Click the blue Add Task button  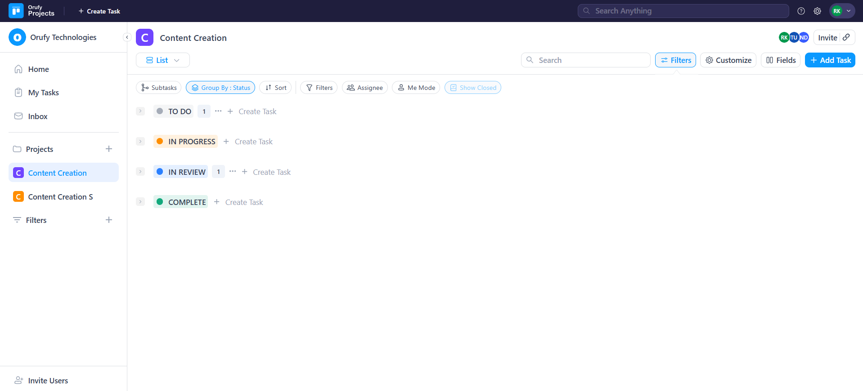[830, 60]
